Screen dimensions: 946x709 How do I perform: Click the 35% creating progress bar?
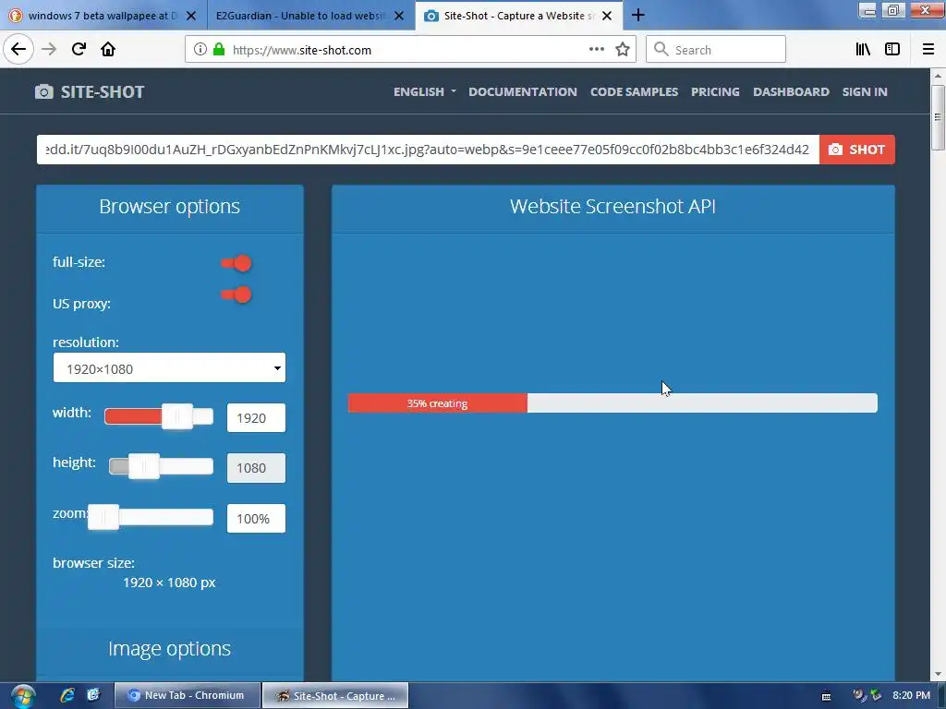pos(612,403)
